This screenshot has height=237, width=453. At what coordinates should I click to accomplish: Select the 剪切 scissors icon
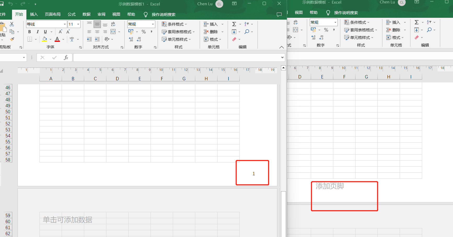[x=12, y=24]
